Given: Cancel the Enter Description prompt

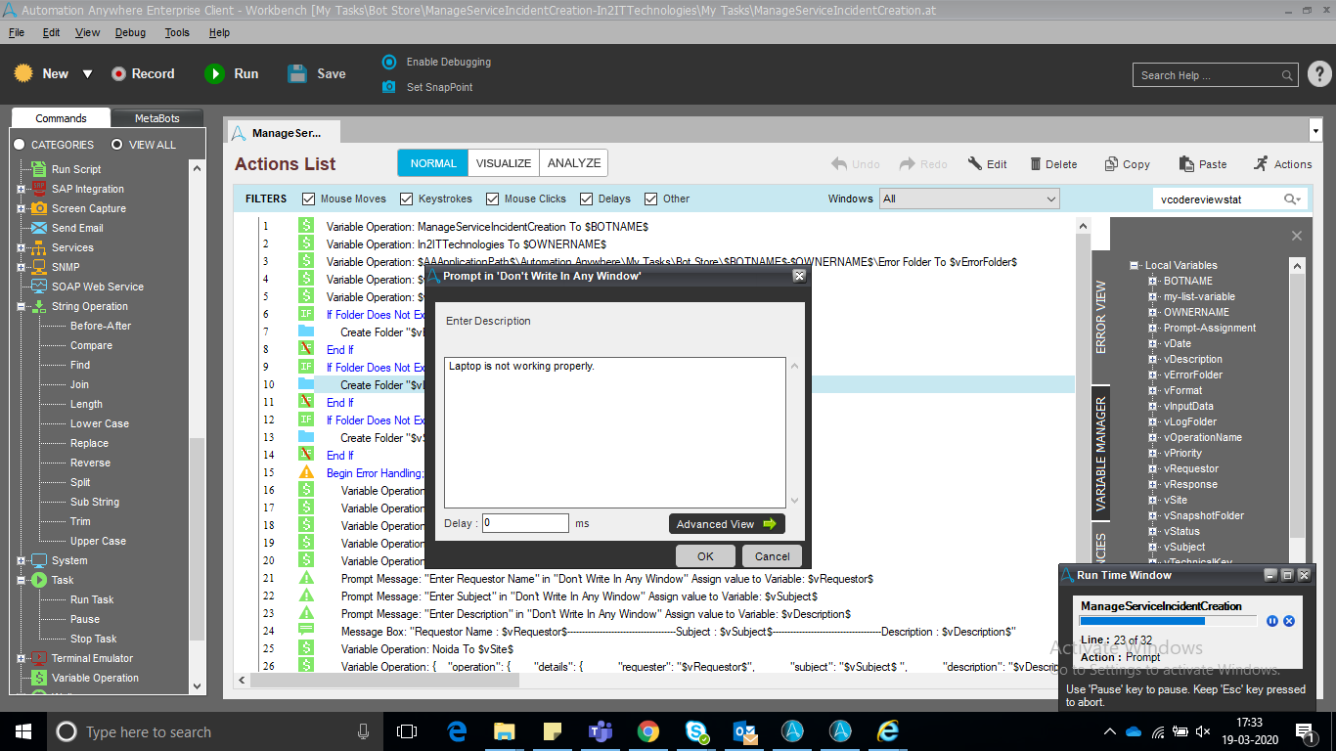Looking at the screenshot, I should (772, 556).
